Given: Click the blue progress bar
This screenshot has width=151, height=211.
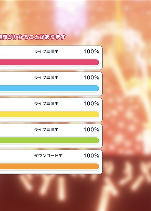Looking at the screenshot, I should click(x=50, y=88).
